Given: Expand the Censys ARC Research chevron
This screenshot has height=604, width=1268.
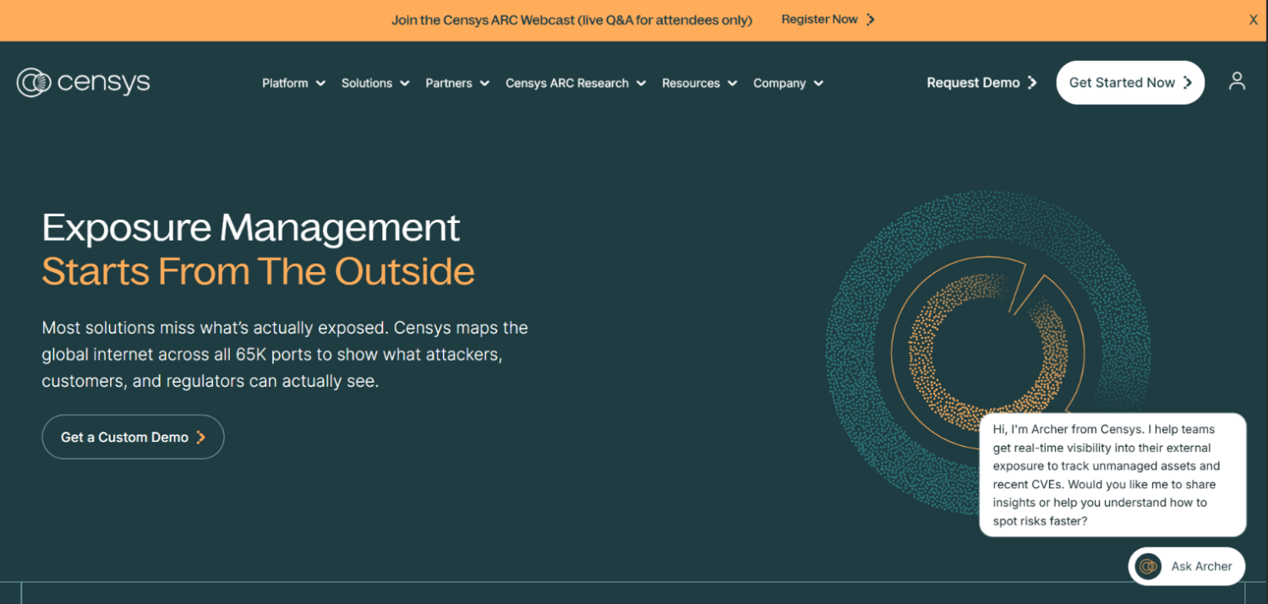Looking at the screenshot, I should pos(641,83).
